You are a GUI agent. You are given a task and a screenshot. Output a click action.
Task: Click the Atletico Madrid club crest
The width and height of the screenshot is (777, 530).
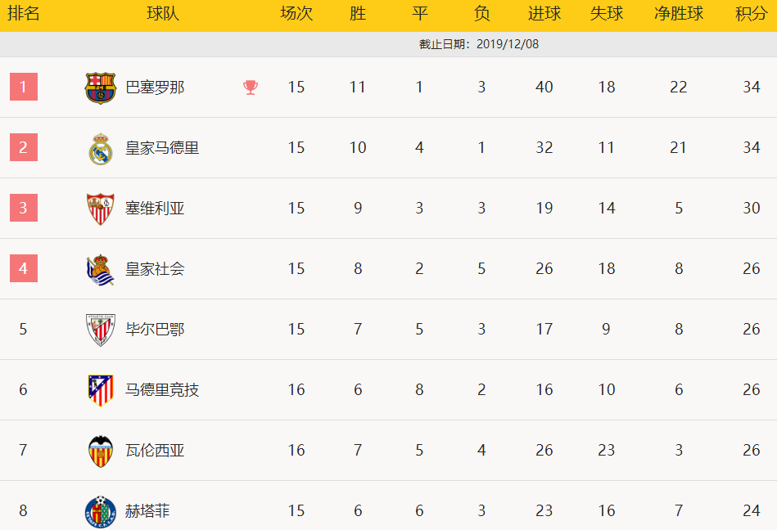(101, 390)
